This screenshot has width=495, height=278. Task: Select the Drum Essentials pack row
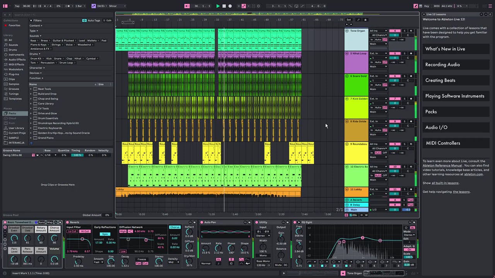click(71, 118)
